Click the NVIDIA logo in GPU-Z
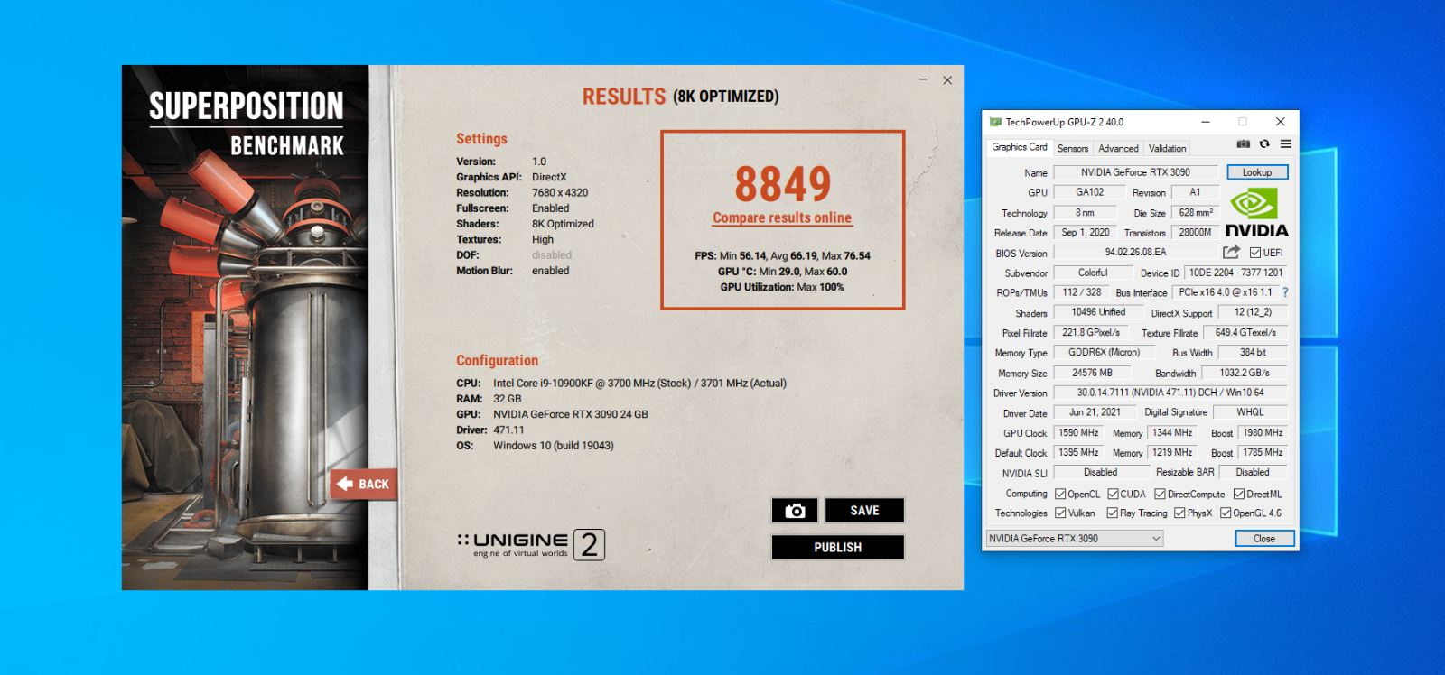 (x=1256, y=212)
